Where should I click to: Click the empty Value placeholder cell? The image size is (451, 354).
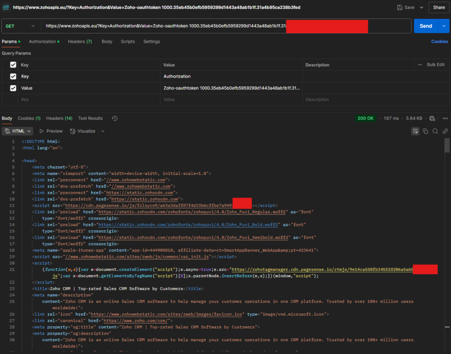click(x=231, y=100)
